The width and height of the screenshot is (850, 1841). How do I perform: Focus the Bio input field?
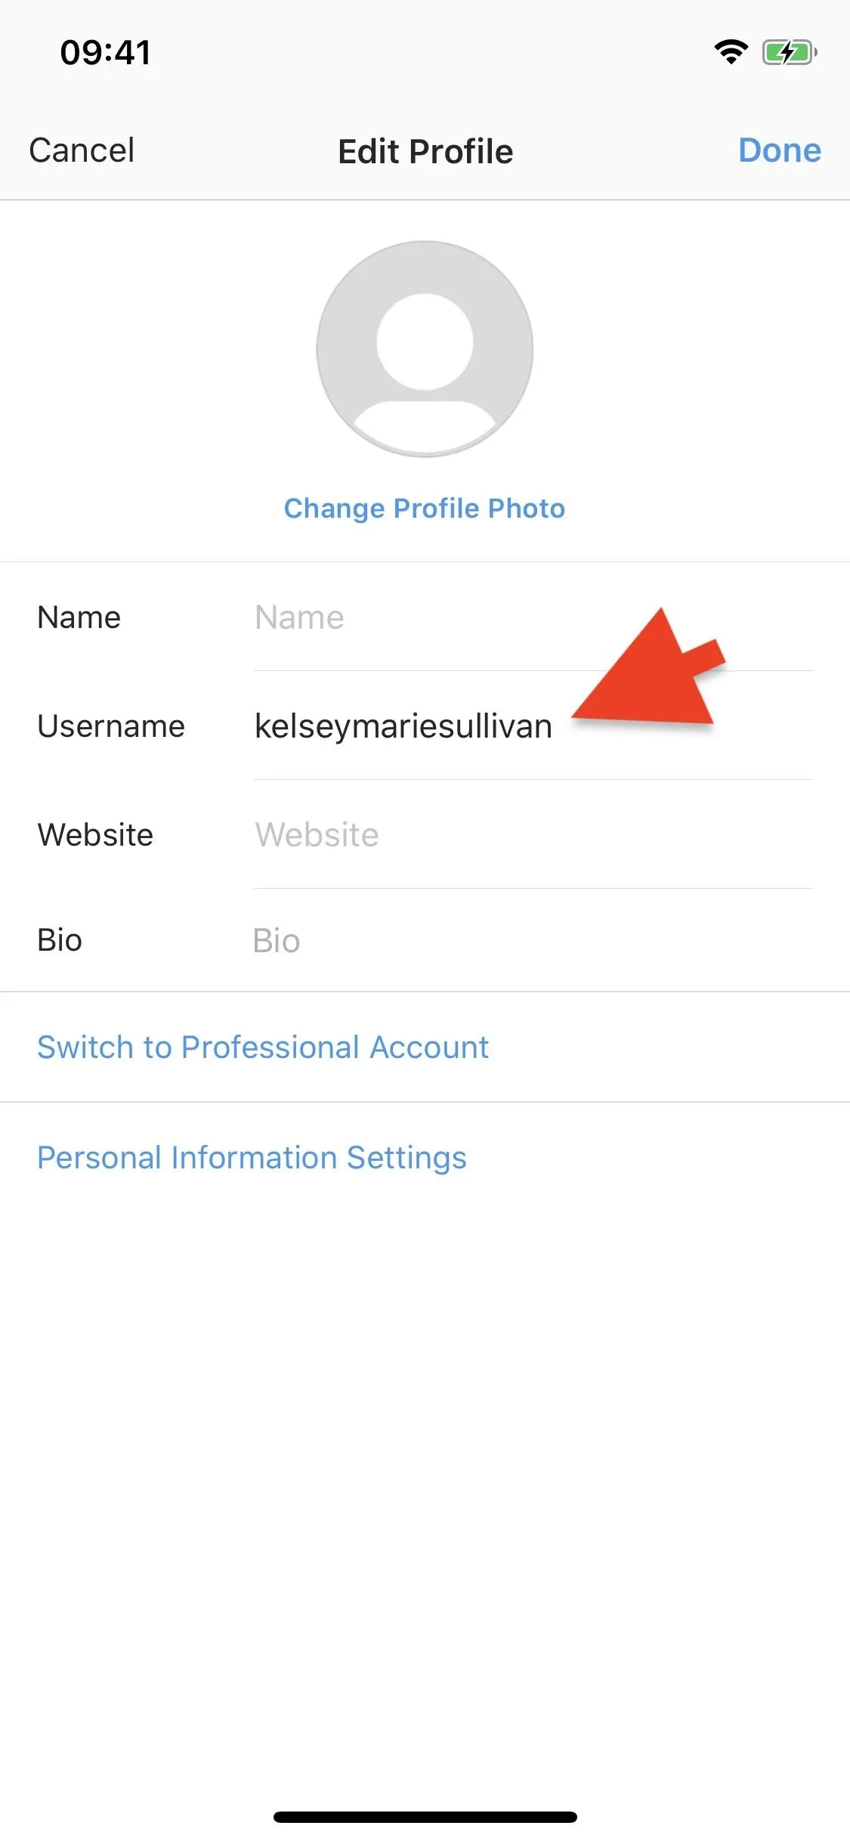point(533,941)
